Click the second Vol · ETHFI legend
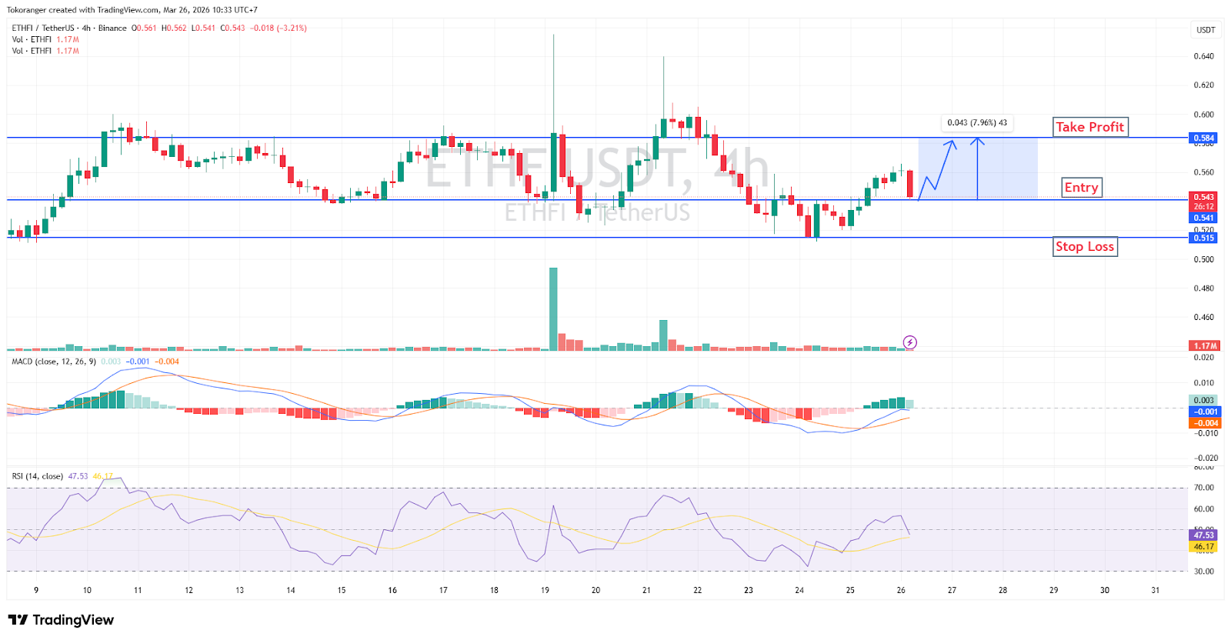The height and width of the screenshot is (640, 1231). (x=32, y=52)
